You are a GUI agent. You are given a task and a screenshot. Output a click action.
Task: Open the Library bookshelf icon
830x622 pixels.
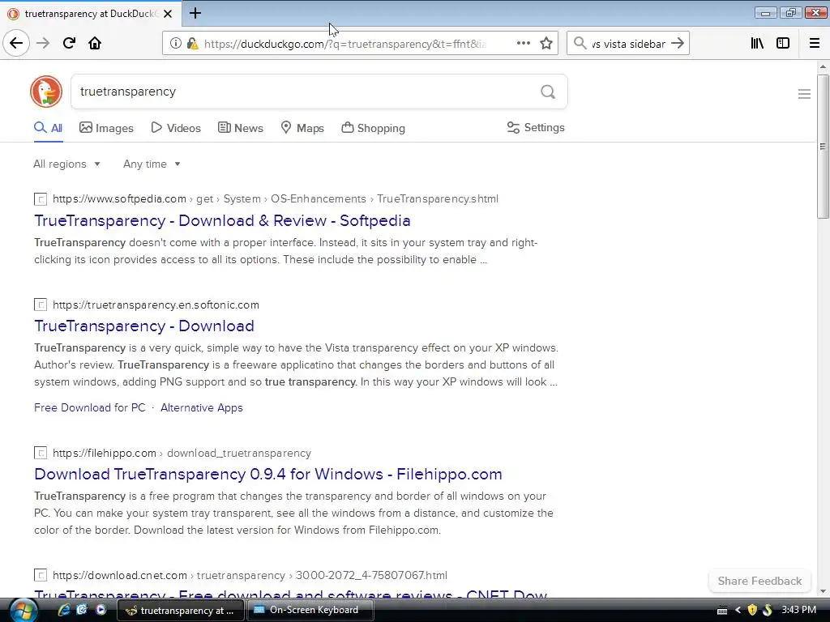click(757, 44)
